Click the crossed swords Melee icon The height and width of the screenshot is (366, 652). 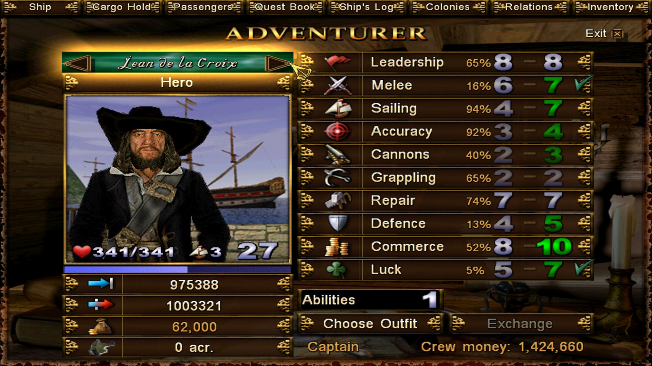point(338,85)
